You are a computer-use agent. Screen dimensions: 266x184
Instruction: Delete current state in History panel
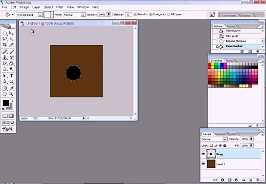point(257,51)
